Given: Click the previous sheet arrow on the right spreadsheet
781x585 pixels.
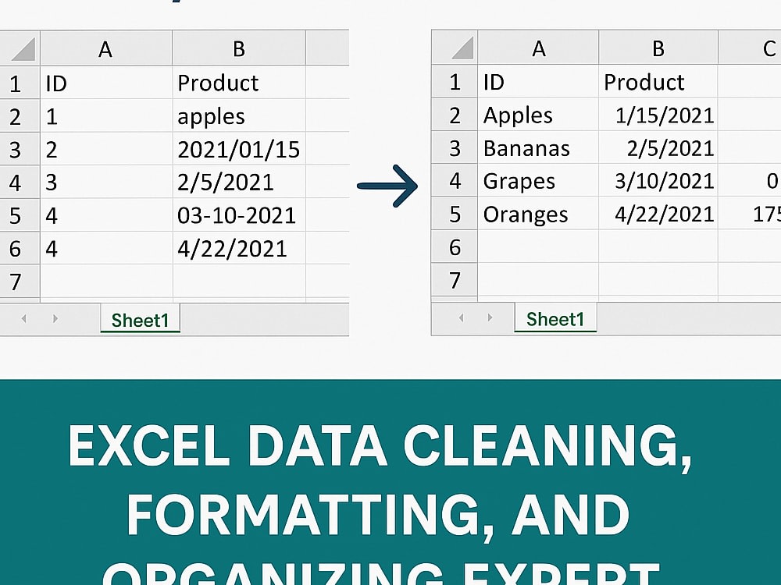Looking at the screenshot, I should coord(460,318).
